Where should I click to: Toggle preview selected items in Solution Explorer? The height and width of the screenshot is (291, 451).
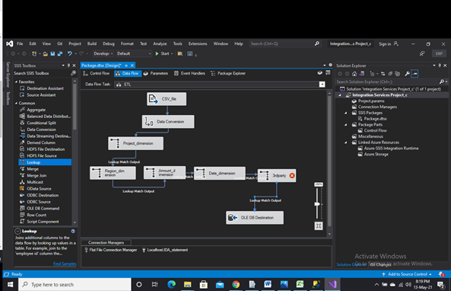pyautogui.click(x=414, y=74)
